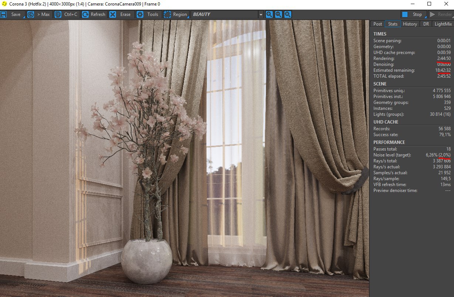Stop the rendering in progress
The image size is (454, 297).
pyautogui.click(x=413, y=14)
